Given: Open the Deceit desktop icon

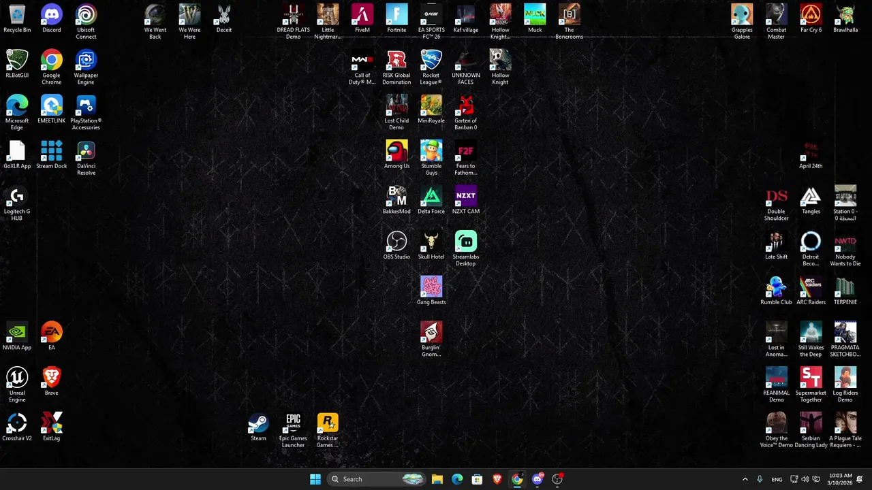Looking at the screenshot, I should (x=224, y=19).
